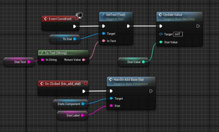Click On Clicked exec output pin
Viewport: 219px width, 132px height.
coord(84,91)
